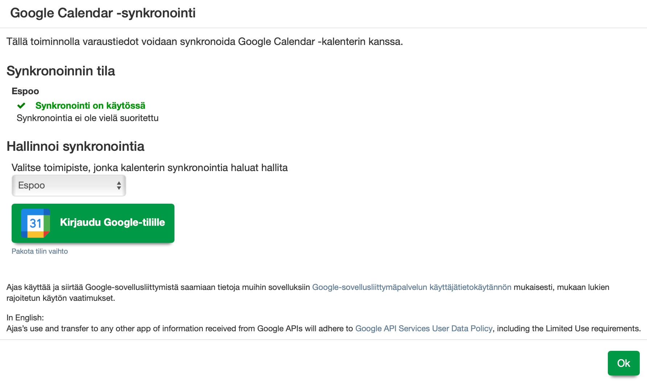This screenshot has width=647, height=382.
Task: Click the In English: label
Action: pos(25,317)
